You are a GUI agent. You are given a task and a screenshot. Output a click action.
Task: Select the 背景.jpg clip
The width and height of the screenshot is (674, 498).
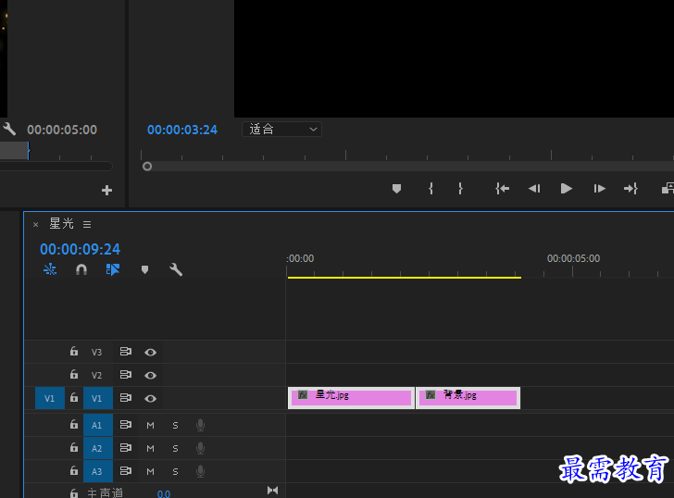coord(468,398)
